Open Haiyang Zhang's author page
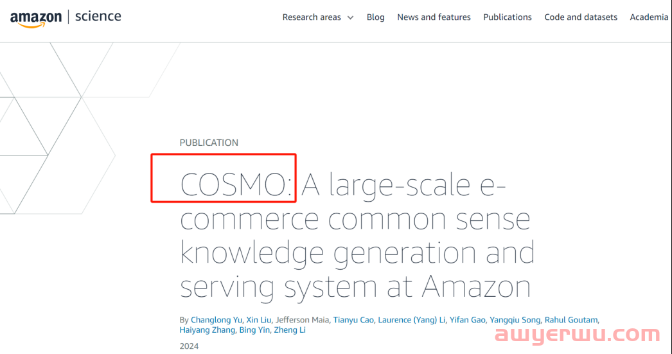Image resolution: width=672 pixels, height=354 pixels. click(x=208, y=330)
